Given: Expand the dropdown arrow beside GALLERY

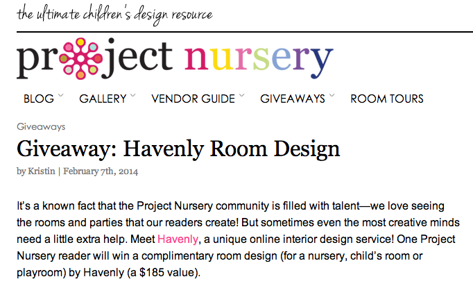Looking at the screenshot, I should 133,96.
